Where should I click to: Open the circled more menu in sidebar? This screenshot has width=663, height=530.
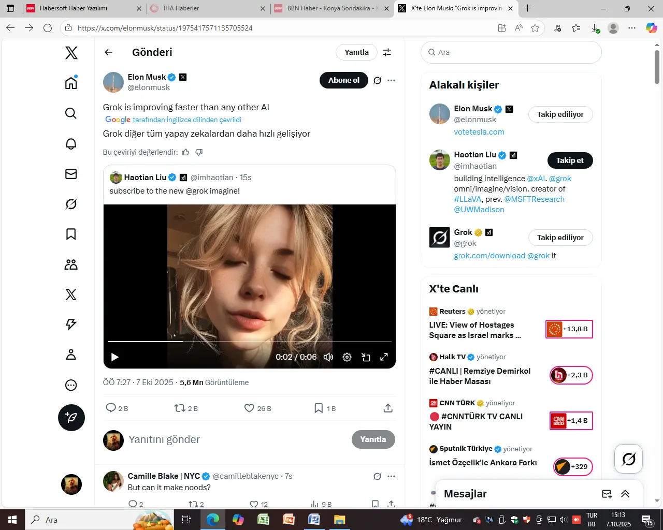[71, 385]
